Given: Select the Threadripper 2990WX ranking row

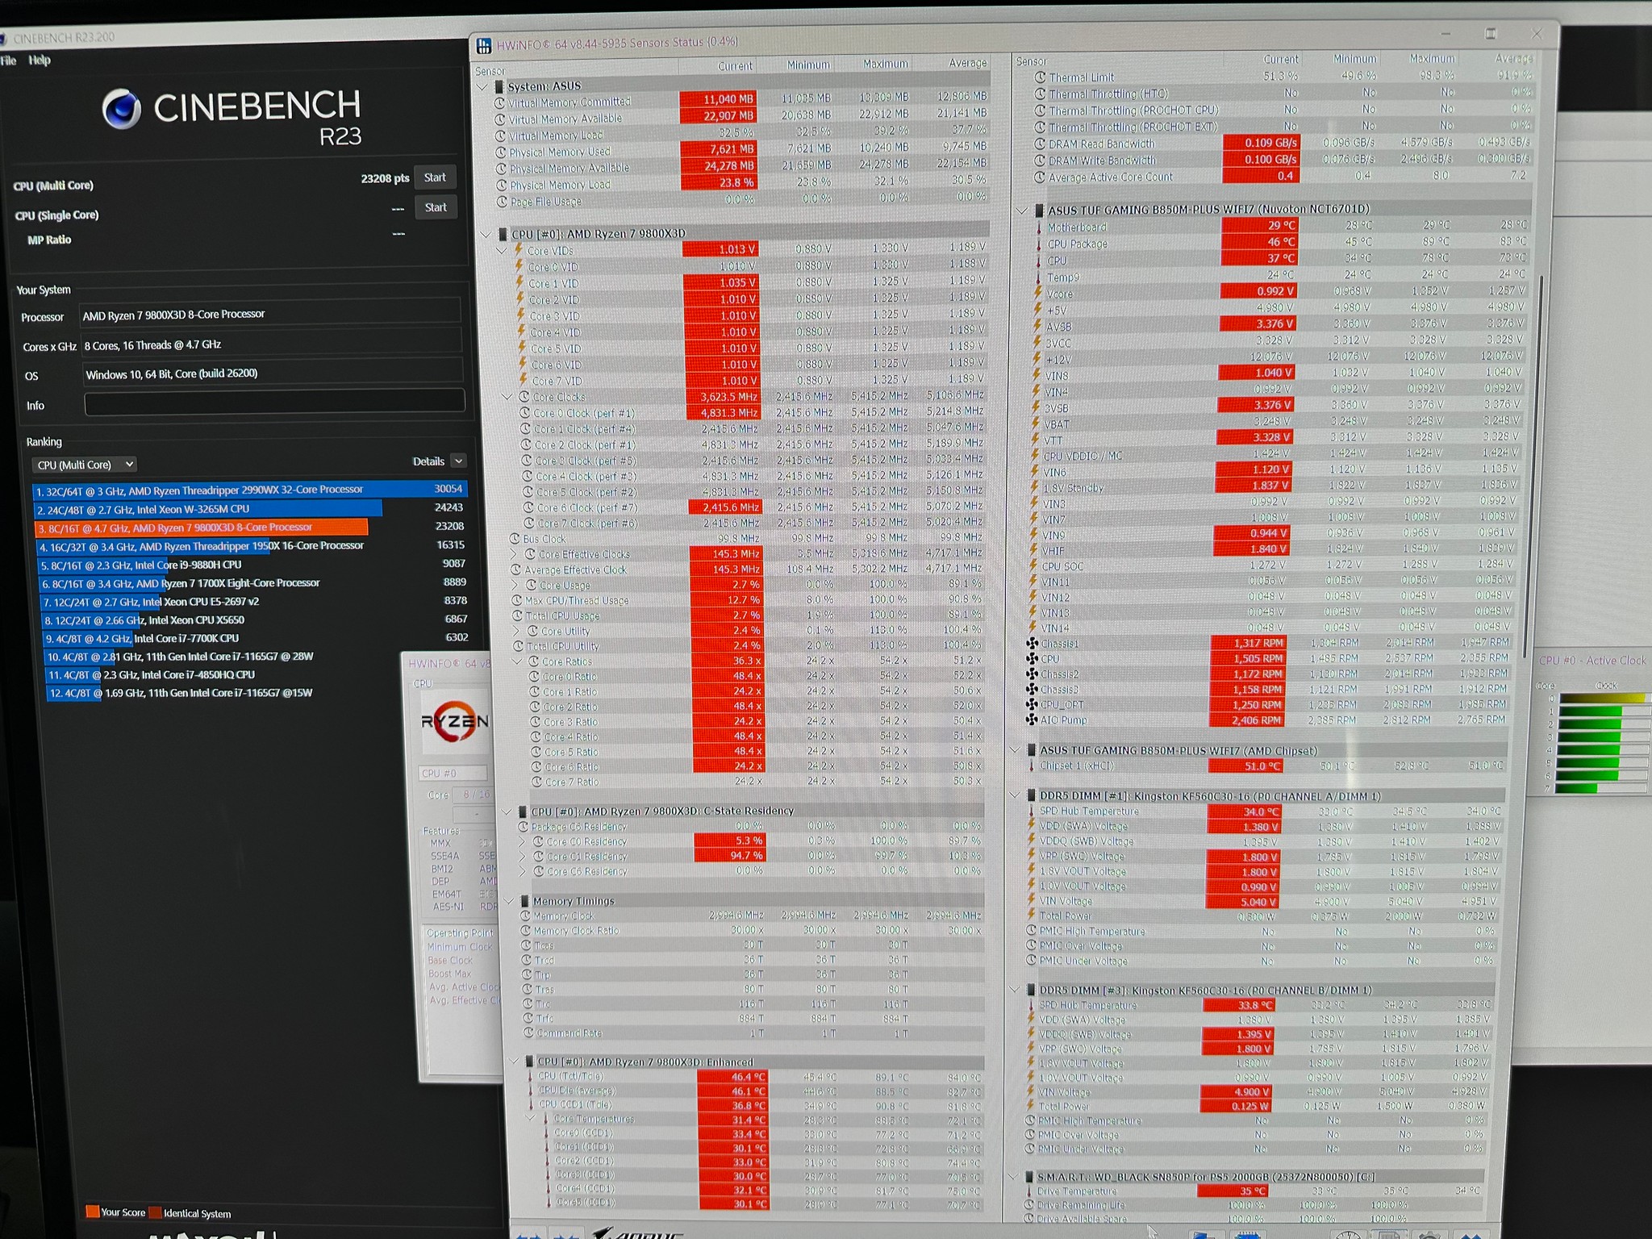Looking at the screenshot, I should [x=250, y=490].
